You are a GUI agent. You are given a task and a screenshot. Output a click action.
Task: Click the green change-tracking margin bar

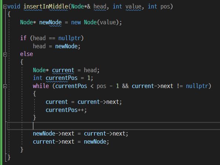click(x=1, y=82)
